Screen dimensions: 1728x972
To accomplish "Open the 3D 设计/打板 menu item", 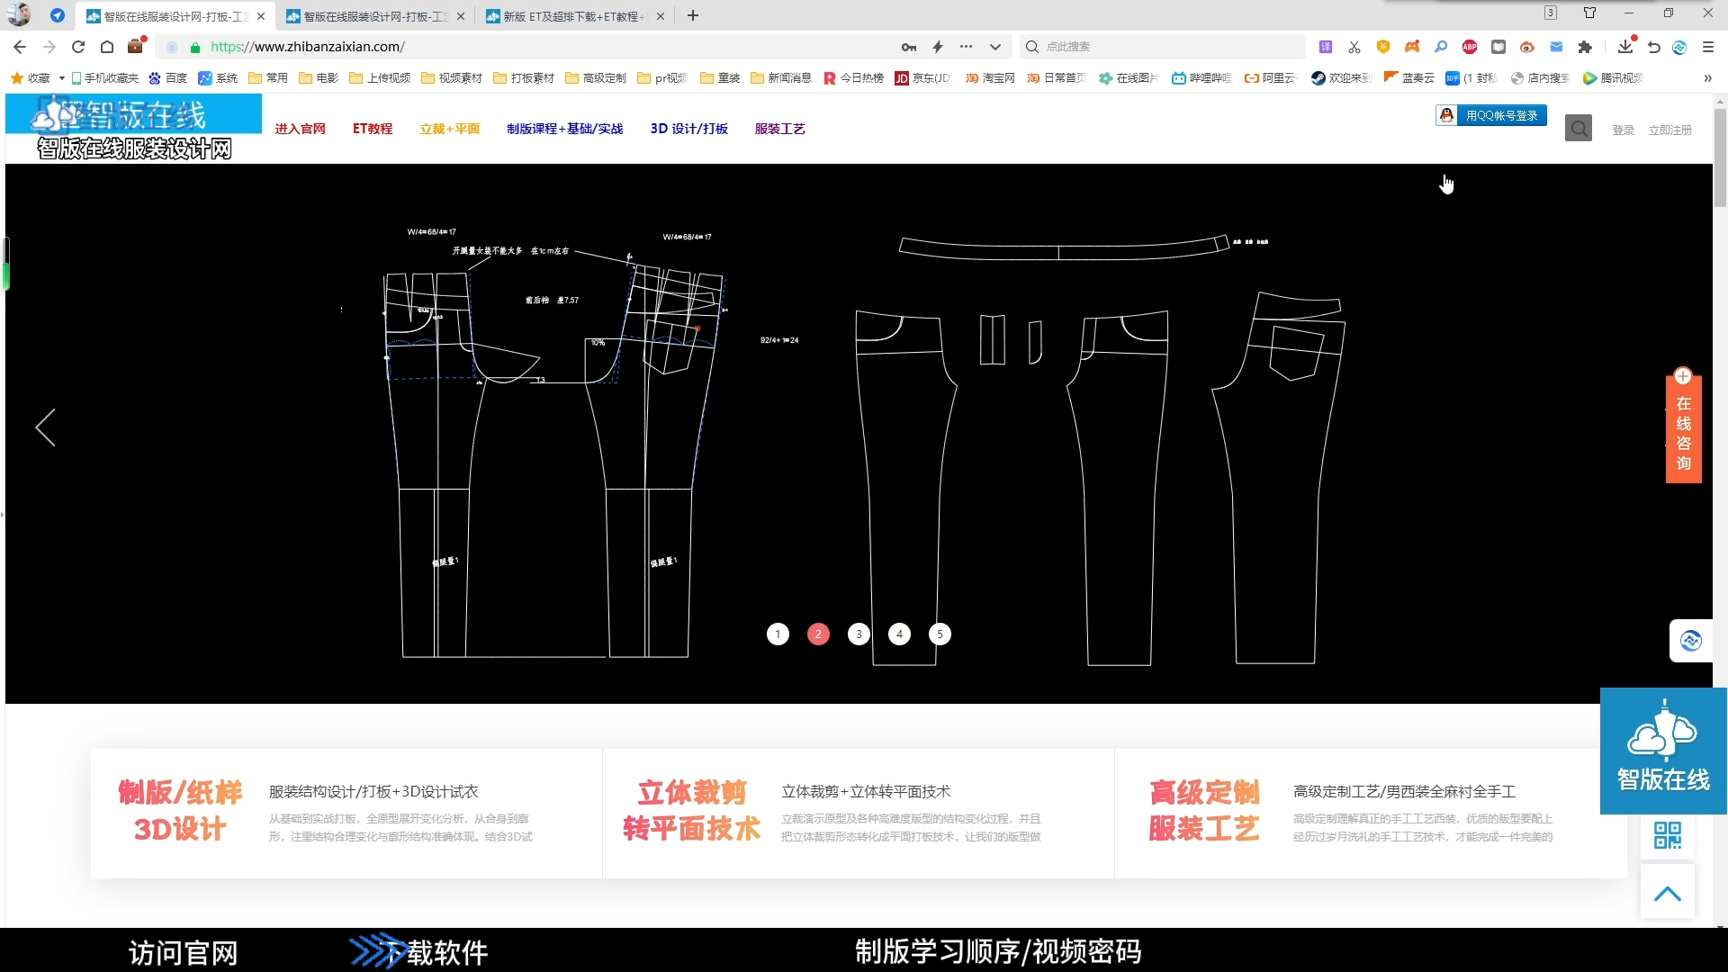I will [x=689, y=129].
